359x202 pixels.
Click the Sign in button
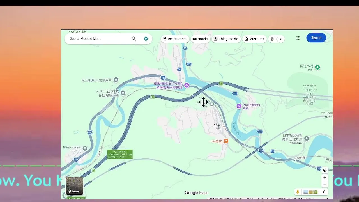click(316, 38)
